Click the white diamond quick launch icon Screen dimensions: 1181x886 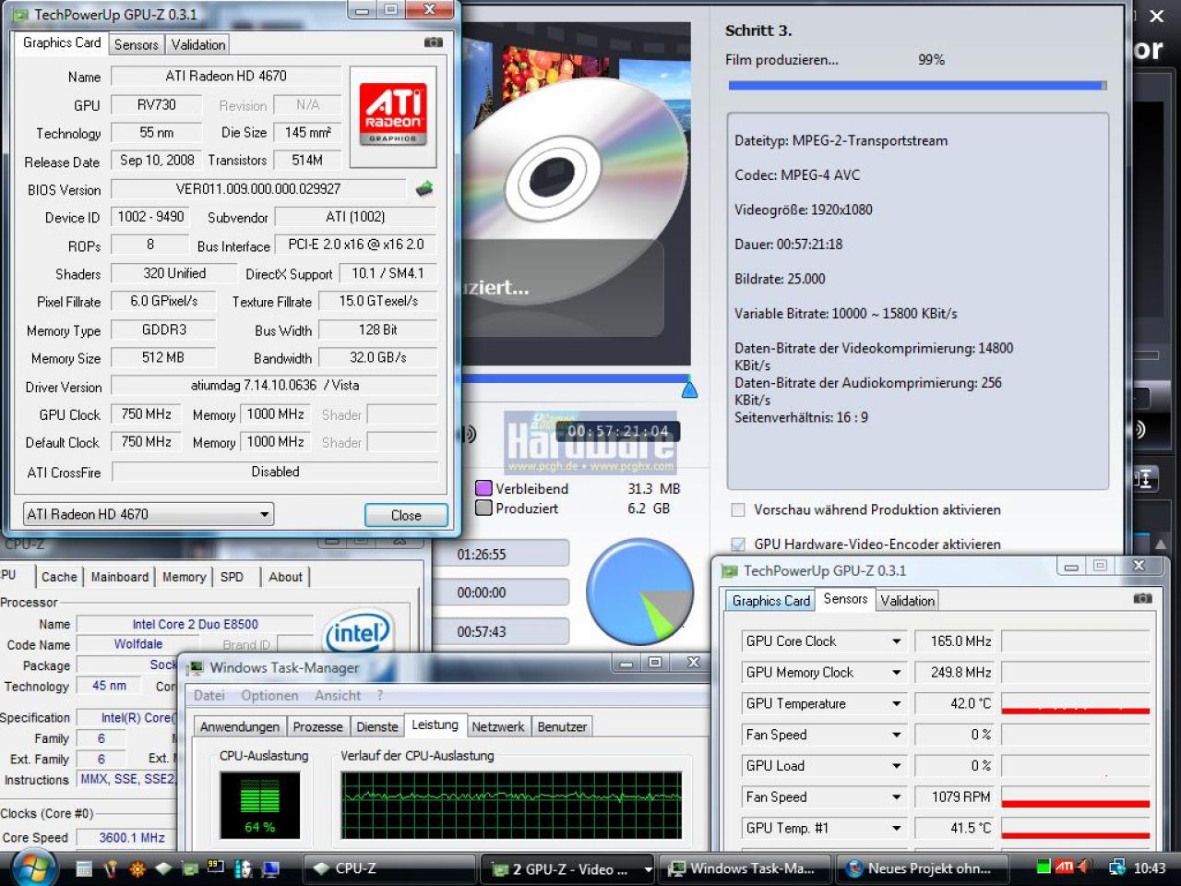163,868
